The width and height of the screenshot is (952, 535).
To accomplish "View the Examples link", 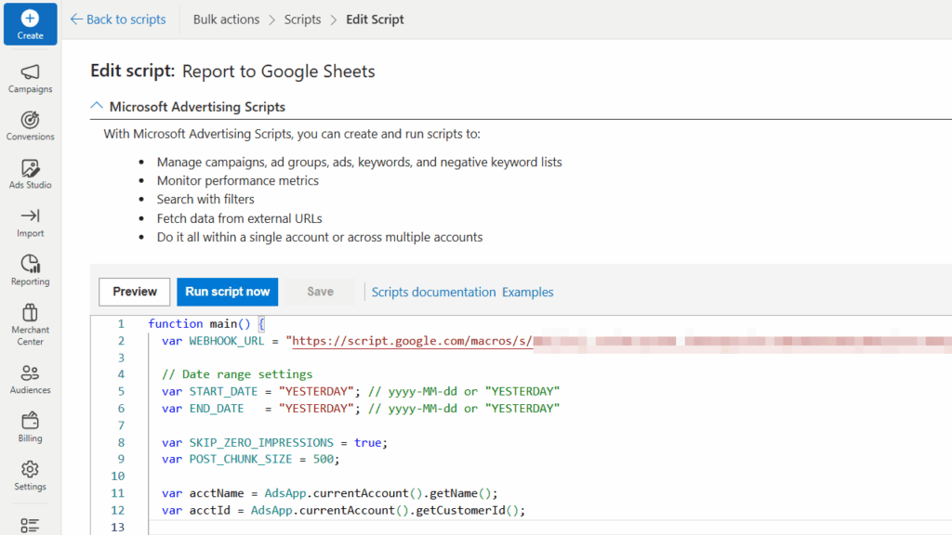I will tap(527, 292).
